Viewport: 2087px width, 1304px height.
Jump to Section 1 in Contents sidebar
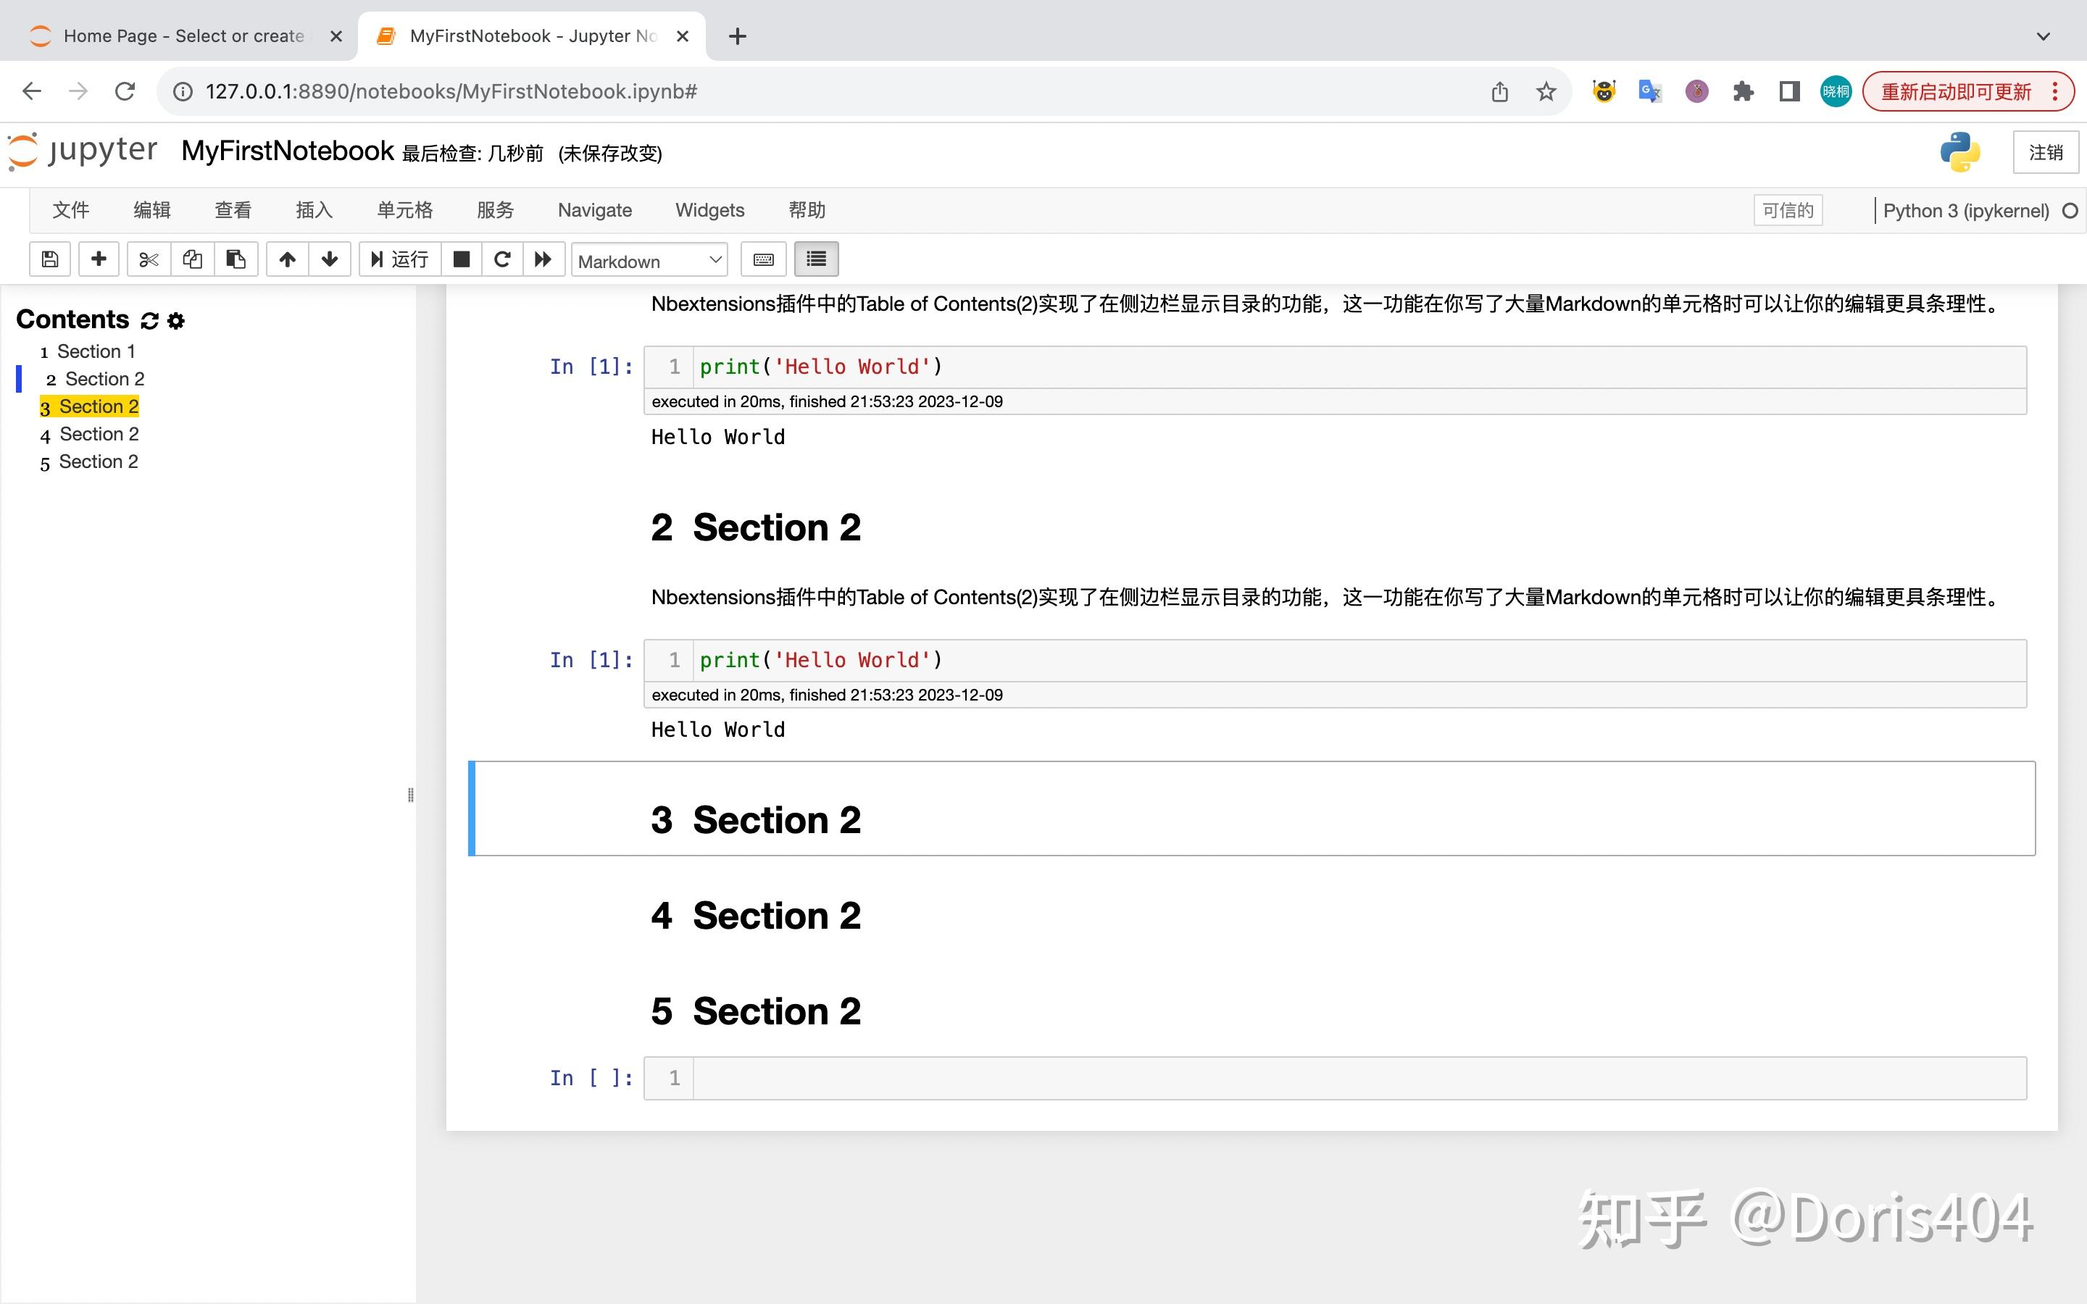tap(96, 351)
